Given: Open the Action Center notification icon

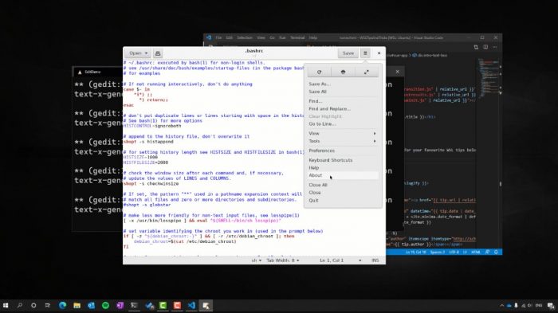Looking at the screenshot, I should point(551,306).
